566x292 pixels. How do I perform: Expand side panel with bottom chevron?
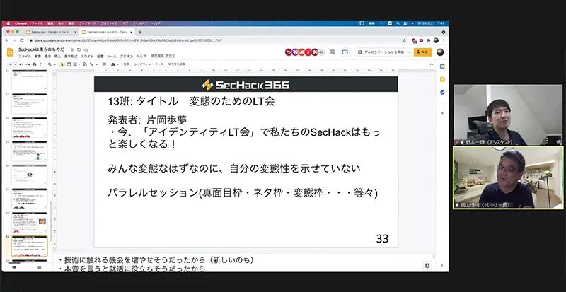(442, 266)
